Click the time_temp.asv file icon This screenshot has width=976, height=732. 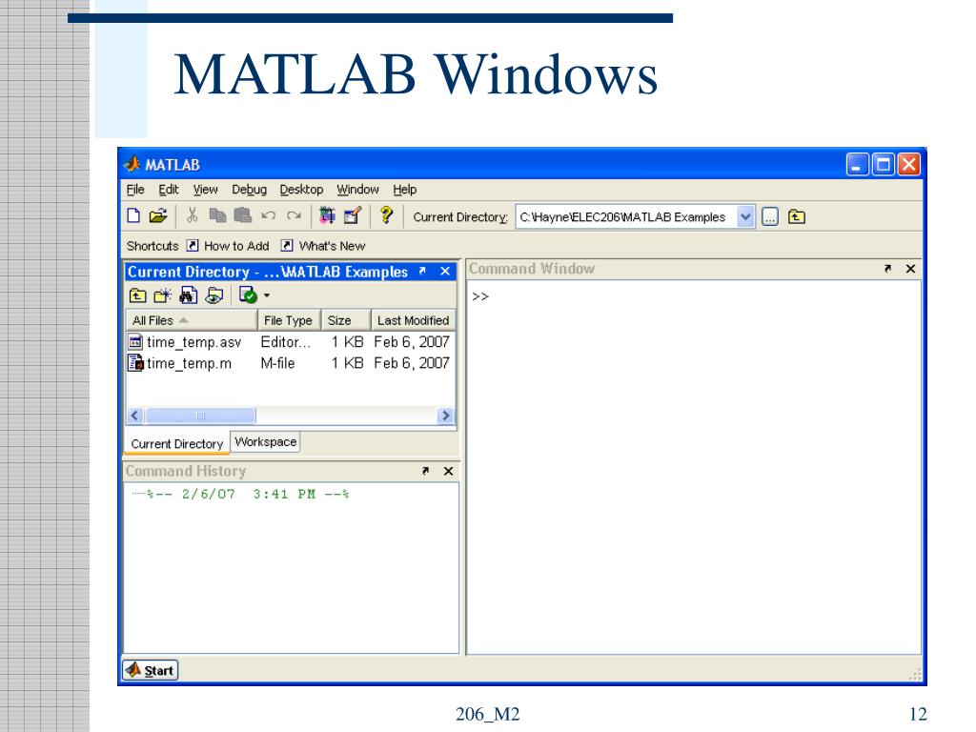pos(135,342)
